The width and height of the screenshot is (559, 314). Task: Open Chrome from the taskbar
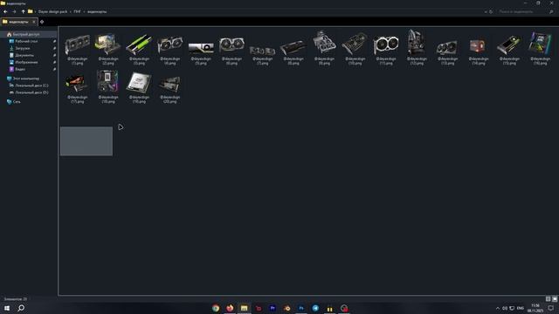pyautogui.click(x=216, y=308)
